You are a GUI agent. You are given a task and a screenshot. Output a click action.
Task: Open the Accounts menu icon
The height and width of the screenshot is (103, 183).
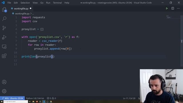pos(4,82)
